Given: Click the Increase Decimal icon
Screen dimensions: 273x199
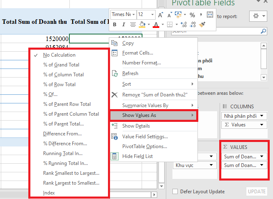Looking at the screenshot, I should [x=183, y=25].
